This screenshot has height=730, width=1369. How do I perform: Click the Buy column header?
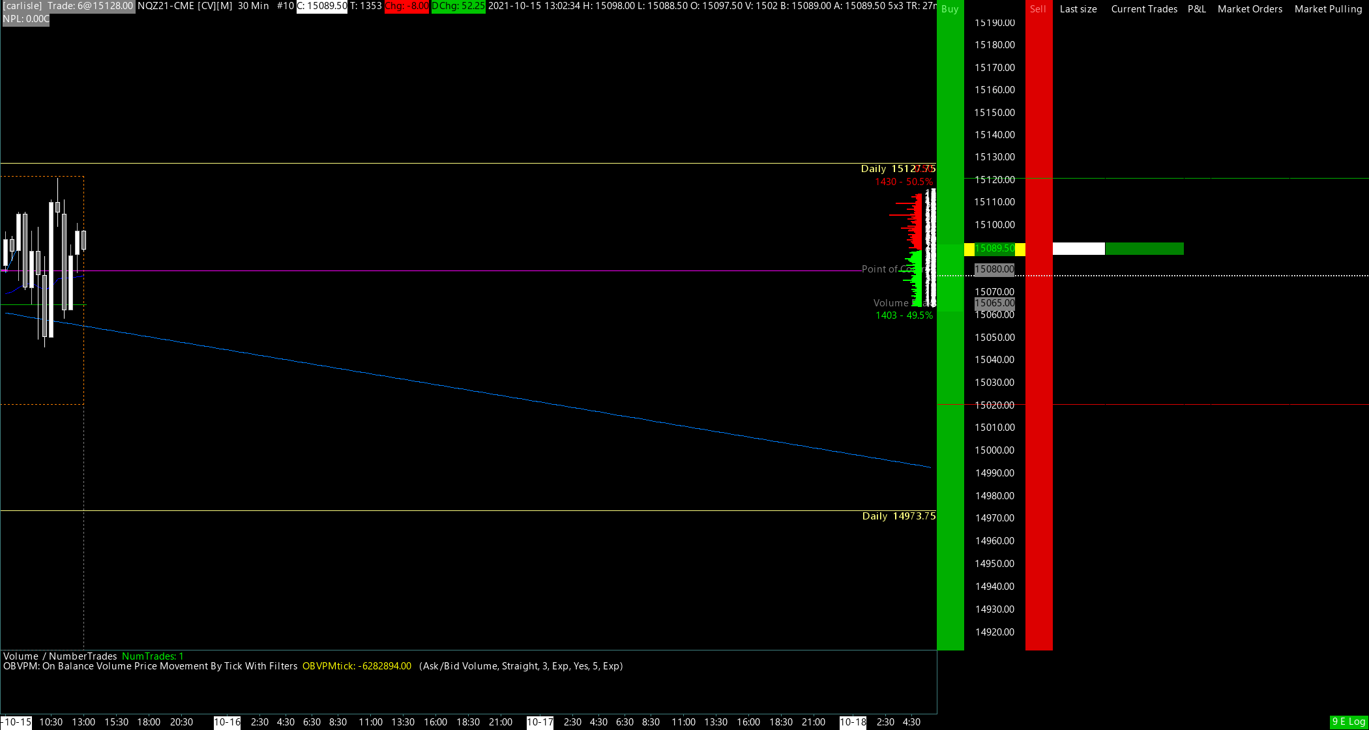tap(950, 9)
